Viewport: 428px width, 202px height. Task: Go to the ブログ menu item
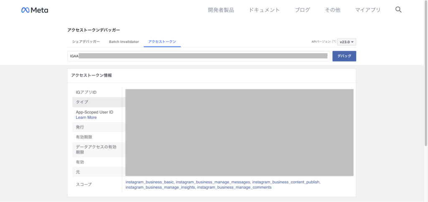pos(303,10)
